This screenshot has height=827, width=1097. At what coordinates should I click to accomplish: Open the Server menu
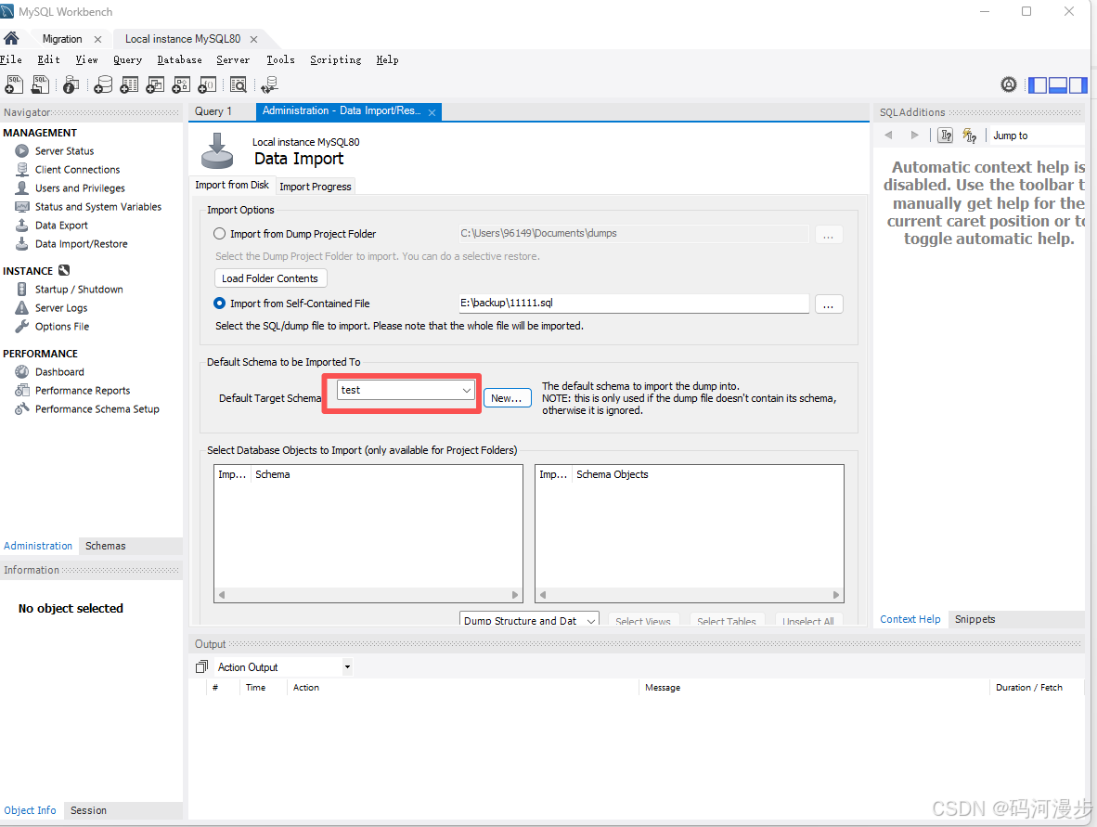(233, 59)
